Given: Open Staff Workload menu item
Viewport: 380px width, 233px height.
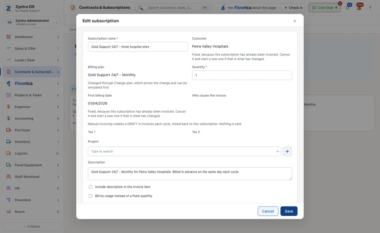Looking at the screenshot, I should [32, 177].
